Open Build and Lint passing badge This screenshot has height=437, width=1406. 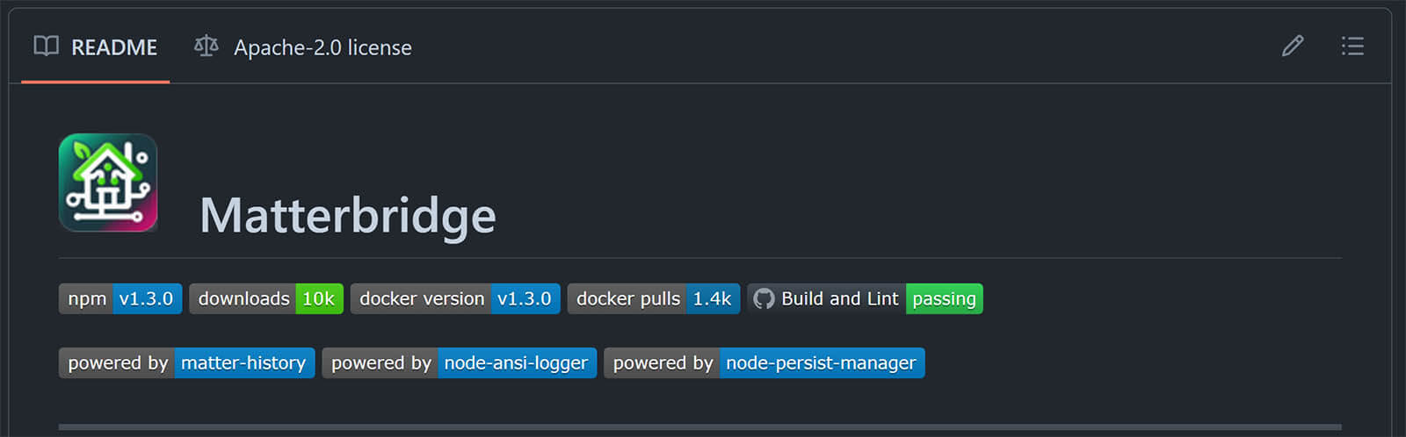coord(866,298)
